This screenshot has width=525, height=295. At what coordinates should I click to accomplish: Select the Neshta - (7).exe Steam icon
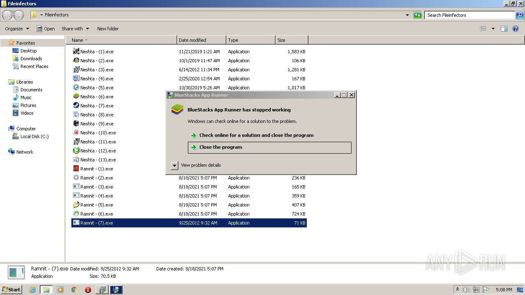(x=76, y=105)
